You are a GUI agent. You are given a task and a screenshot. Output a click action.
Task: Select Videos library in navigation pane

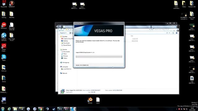coord(64,58)
